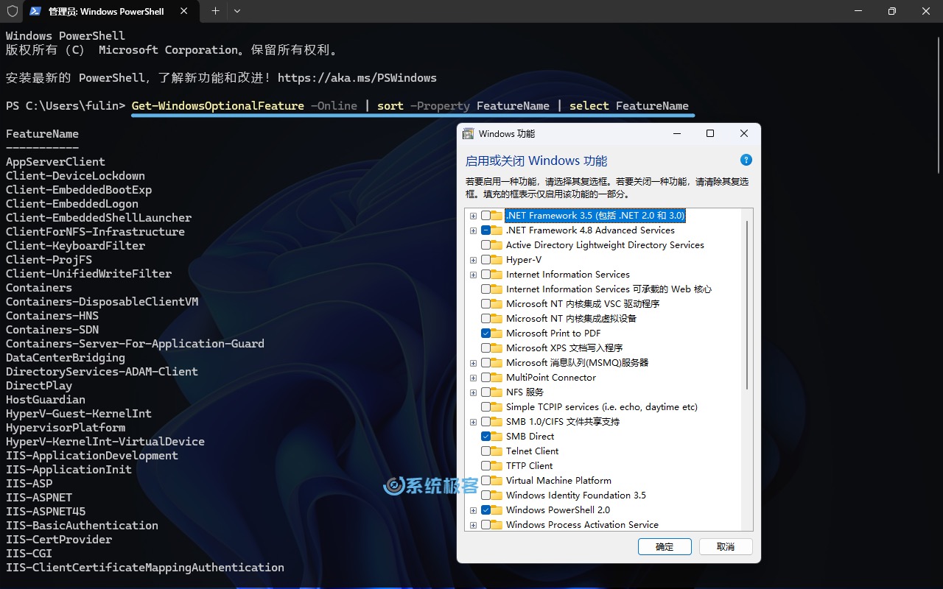Select the 管理员: Windows PowerShell tab

pos(111,11)
